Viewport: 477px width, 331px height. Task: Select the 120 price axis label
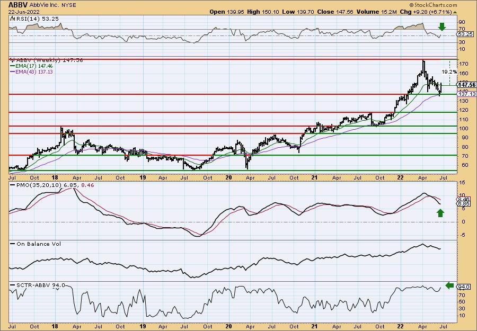tap(463, 110)
